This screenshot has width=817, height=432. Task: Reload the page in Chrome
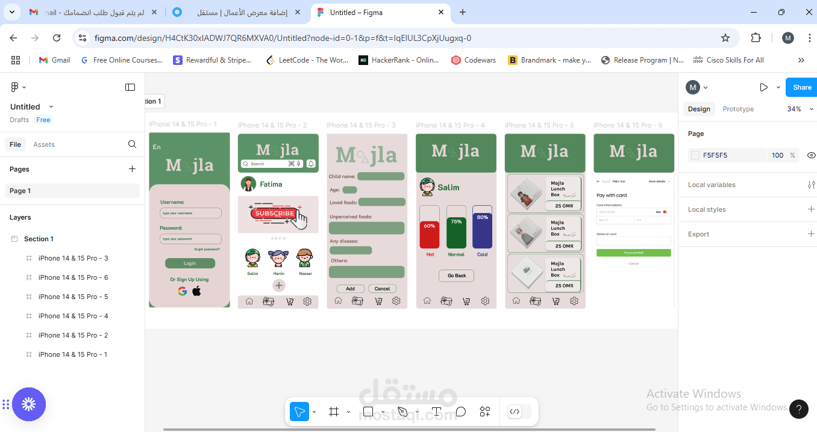[x=57, y=38]
